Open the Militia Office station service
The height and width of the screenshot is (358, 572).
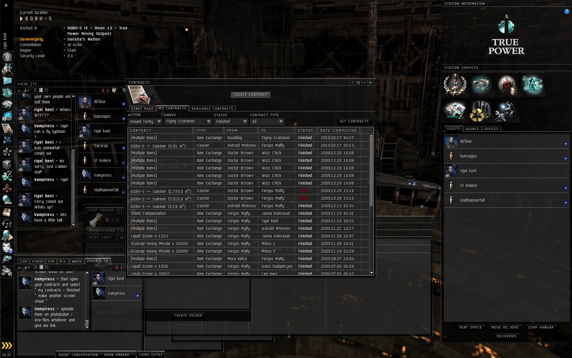[455, 85]
